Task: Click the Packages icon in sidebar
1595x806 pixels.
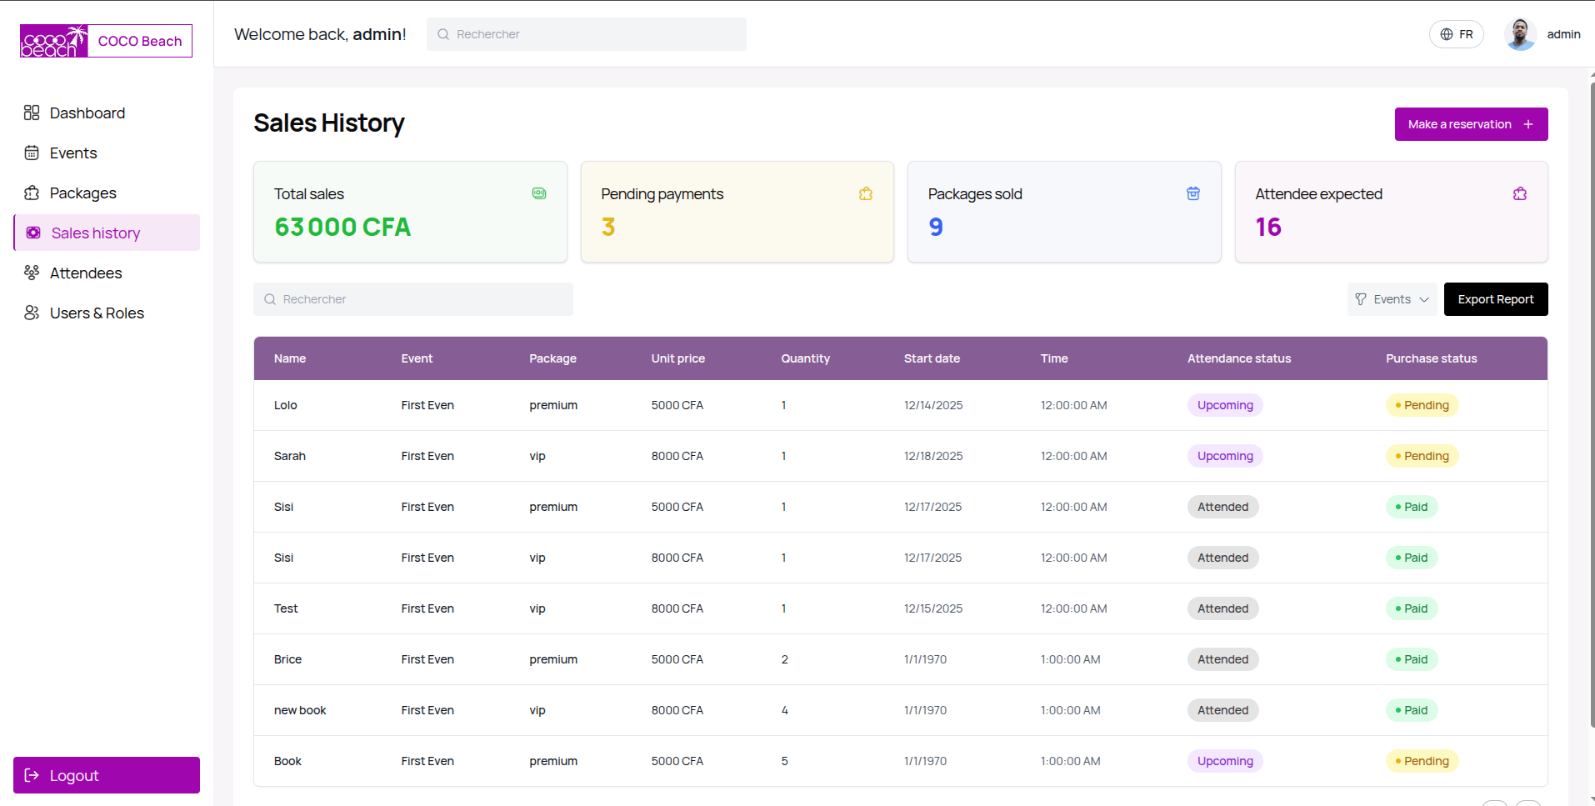Action: pos(32,193)
